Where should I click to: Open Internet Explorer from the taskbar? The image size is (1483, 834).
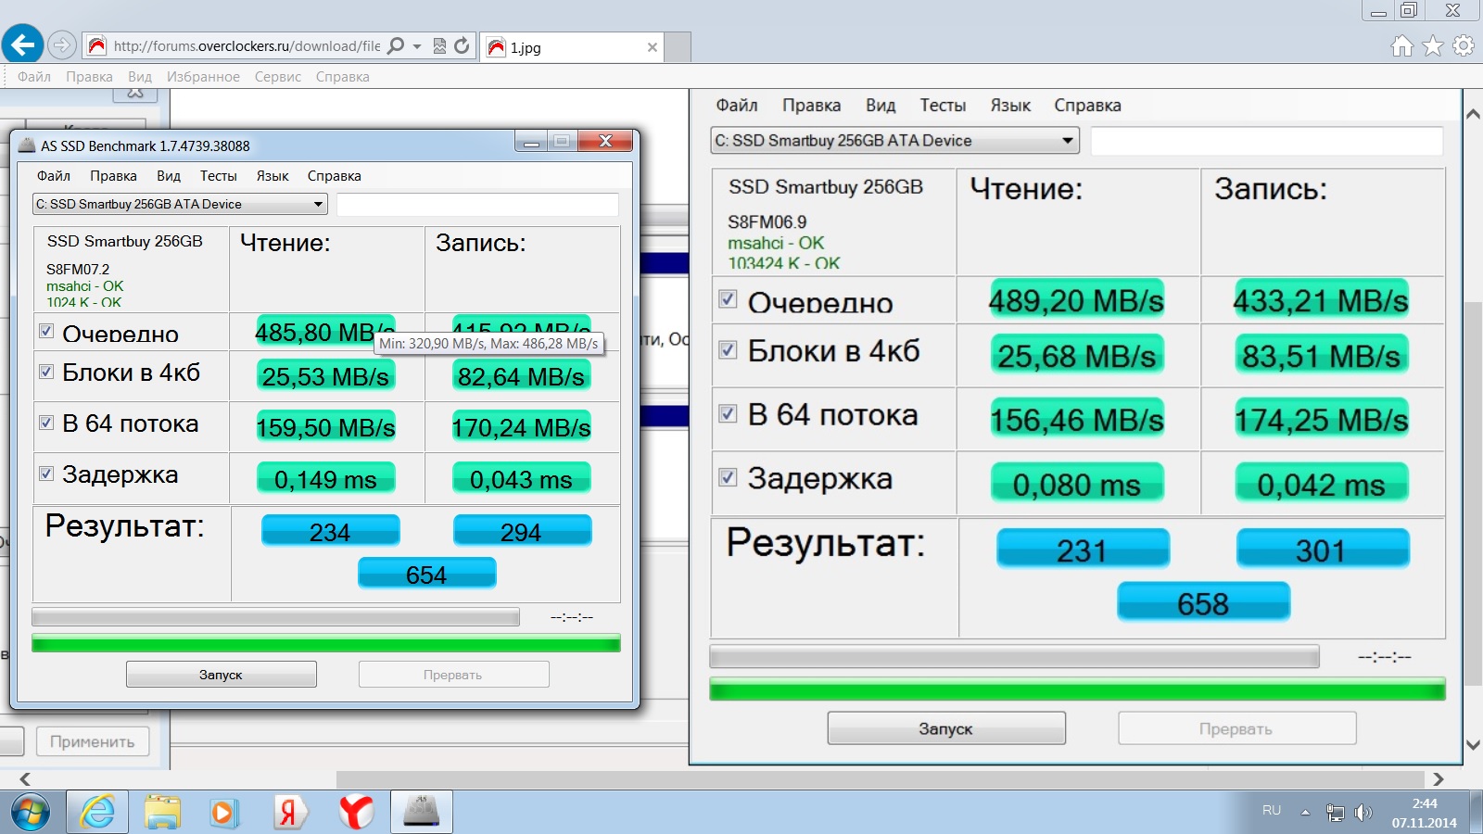[97, 813]
